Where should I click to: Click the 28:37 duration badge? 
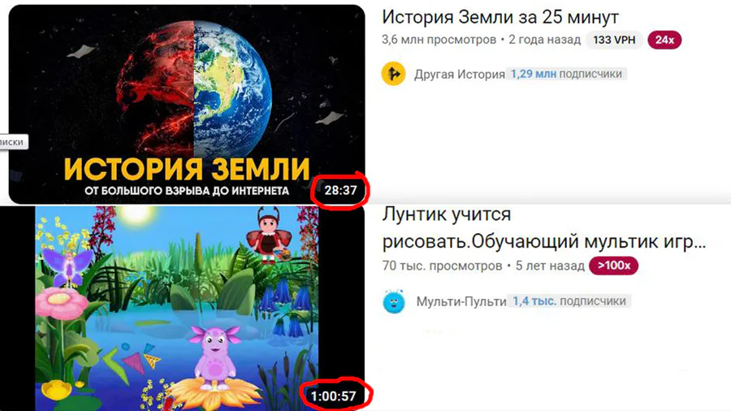point(341,190)
